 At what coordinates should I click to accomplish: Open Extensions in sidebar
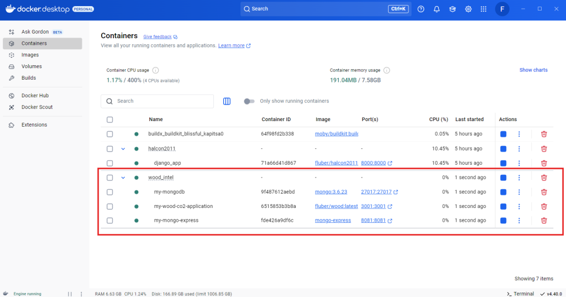click(x=43, y=125)
